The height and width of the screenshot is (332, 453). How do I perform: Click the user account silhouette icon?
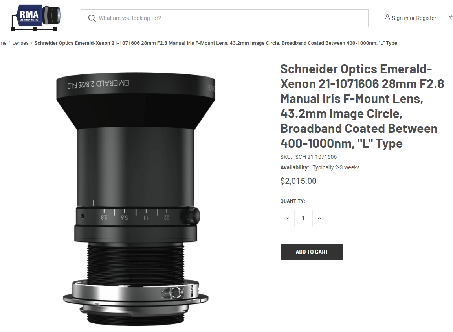click(x=387, y=17)
